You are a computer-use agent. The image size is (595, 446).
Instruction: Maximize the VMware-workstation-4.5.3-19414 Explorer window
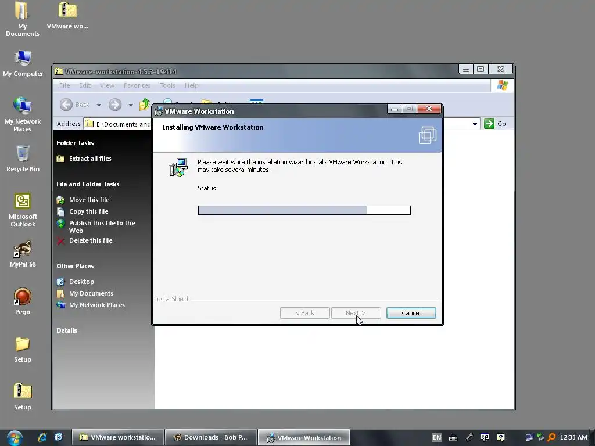point(481,69)
